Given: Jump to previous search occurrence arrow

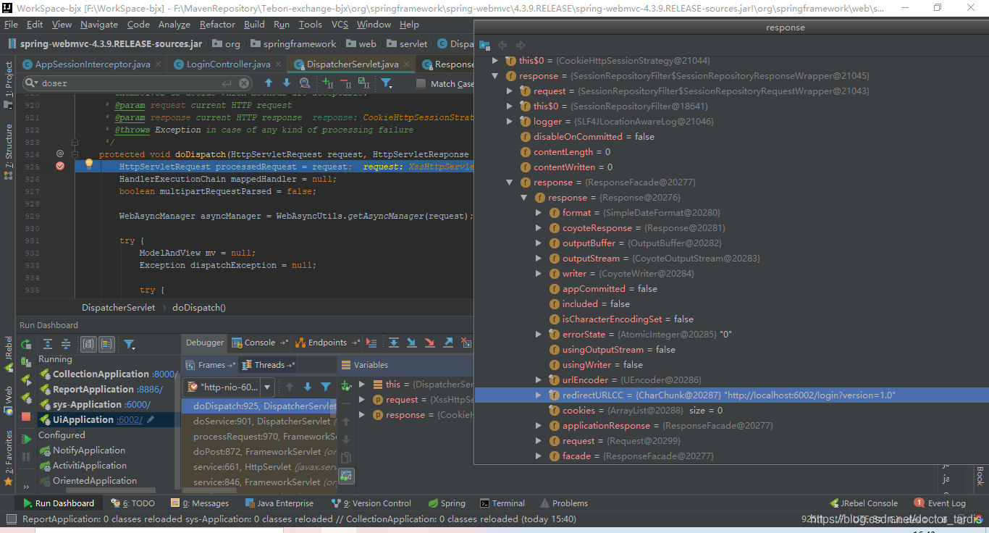Looking at the screenshot, I should coord(269,83).
